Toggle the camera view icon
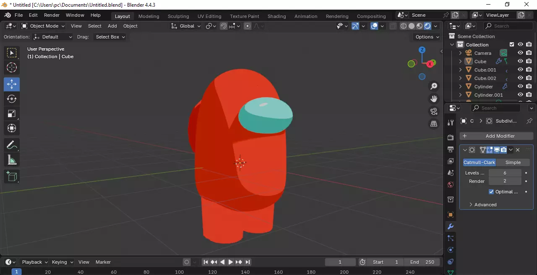This screenshot has width=537, height=275. tap(434, 111)
